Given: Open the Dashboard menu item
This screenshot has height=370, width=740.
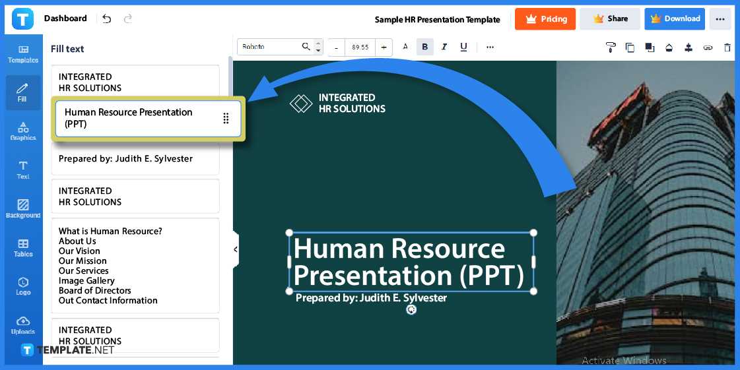Looking at the screenshot, I should [x=65, y=18].
